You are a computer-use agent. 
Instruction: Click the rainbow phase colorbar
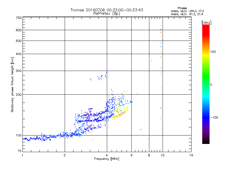pos(206,84)
